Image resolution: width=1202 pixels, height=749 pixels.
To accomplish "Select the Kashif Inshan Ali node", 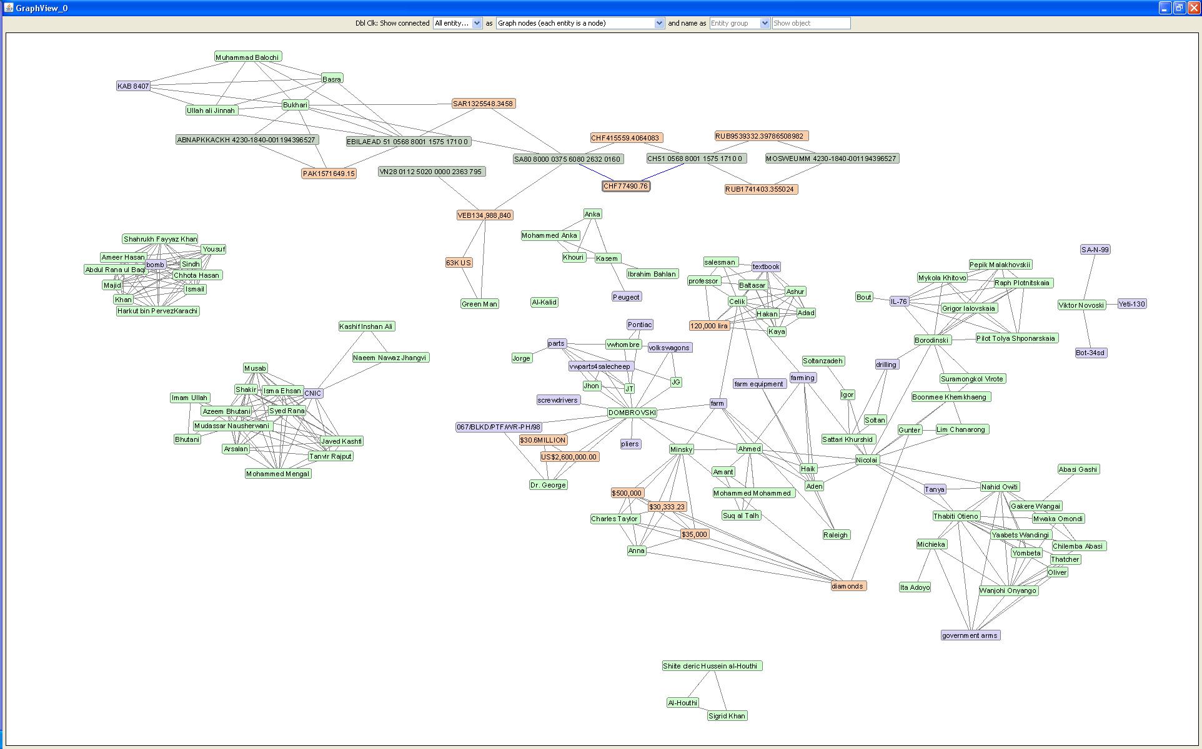I will pos(367,326).
